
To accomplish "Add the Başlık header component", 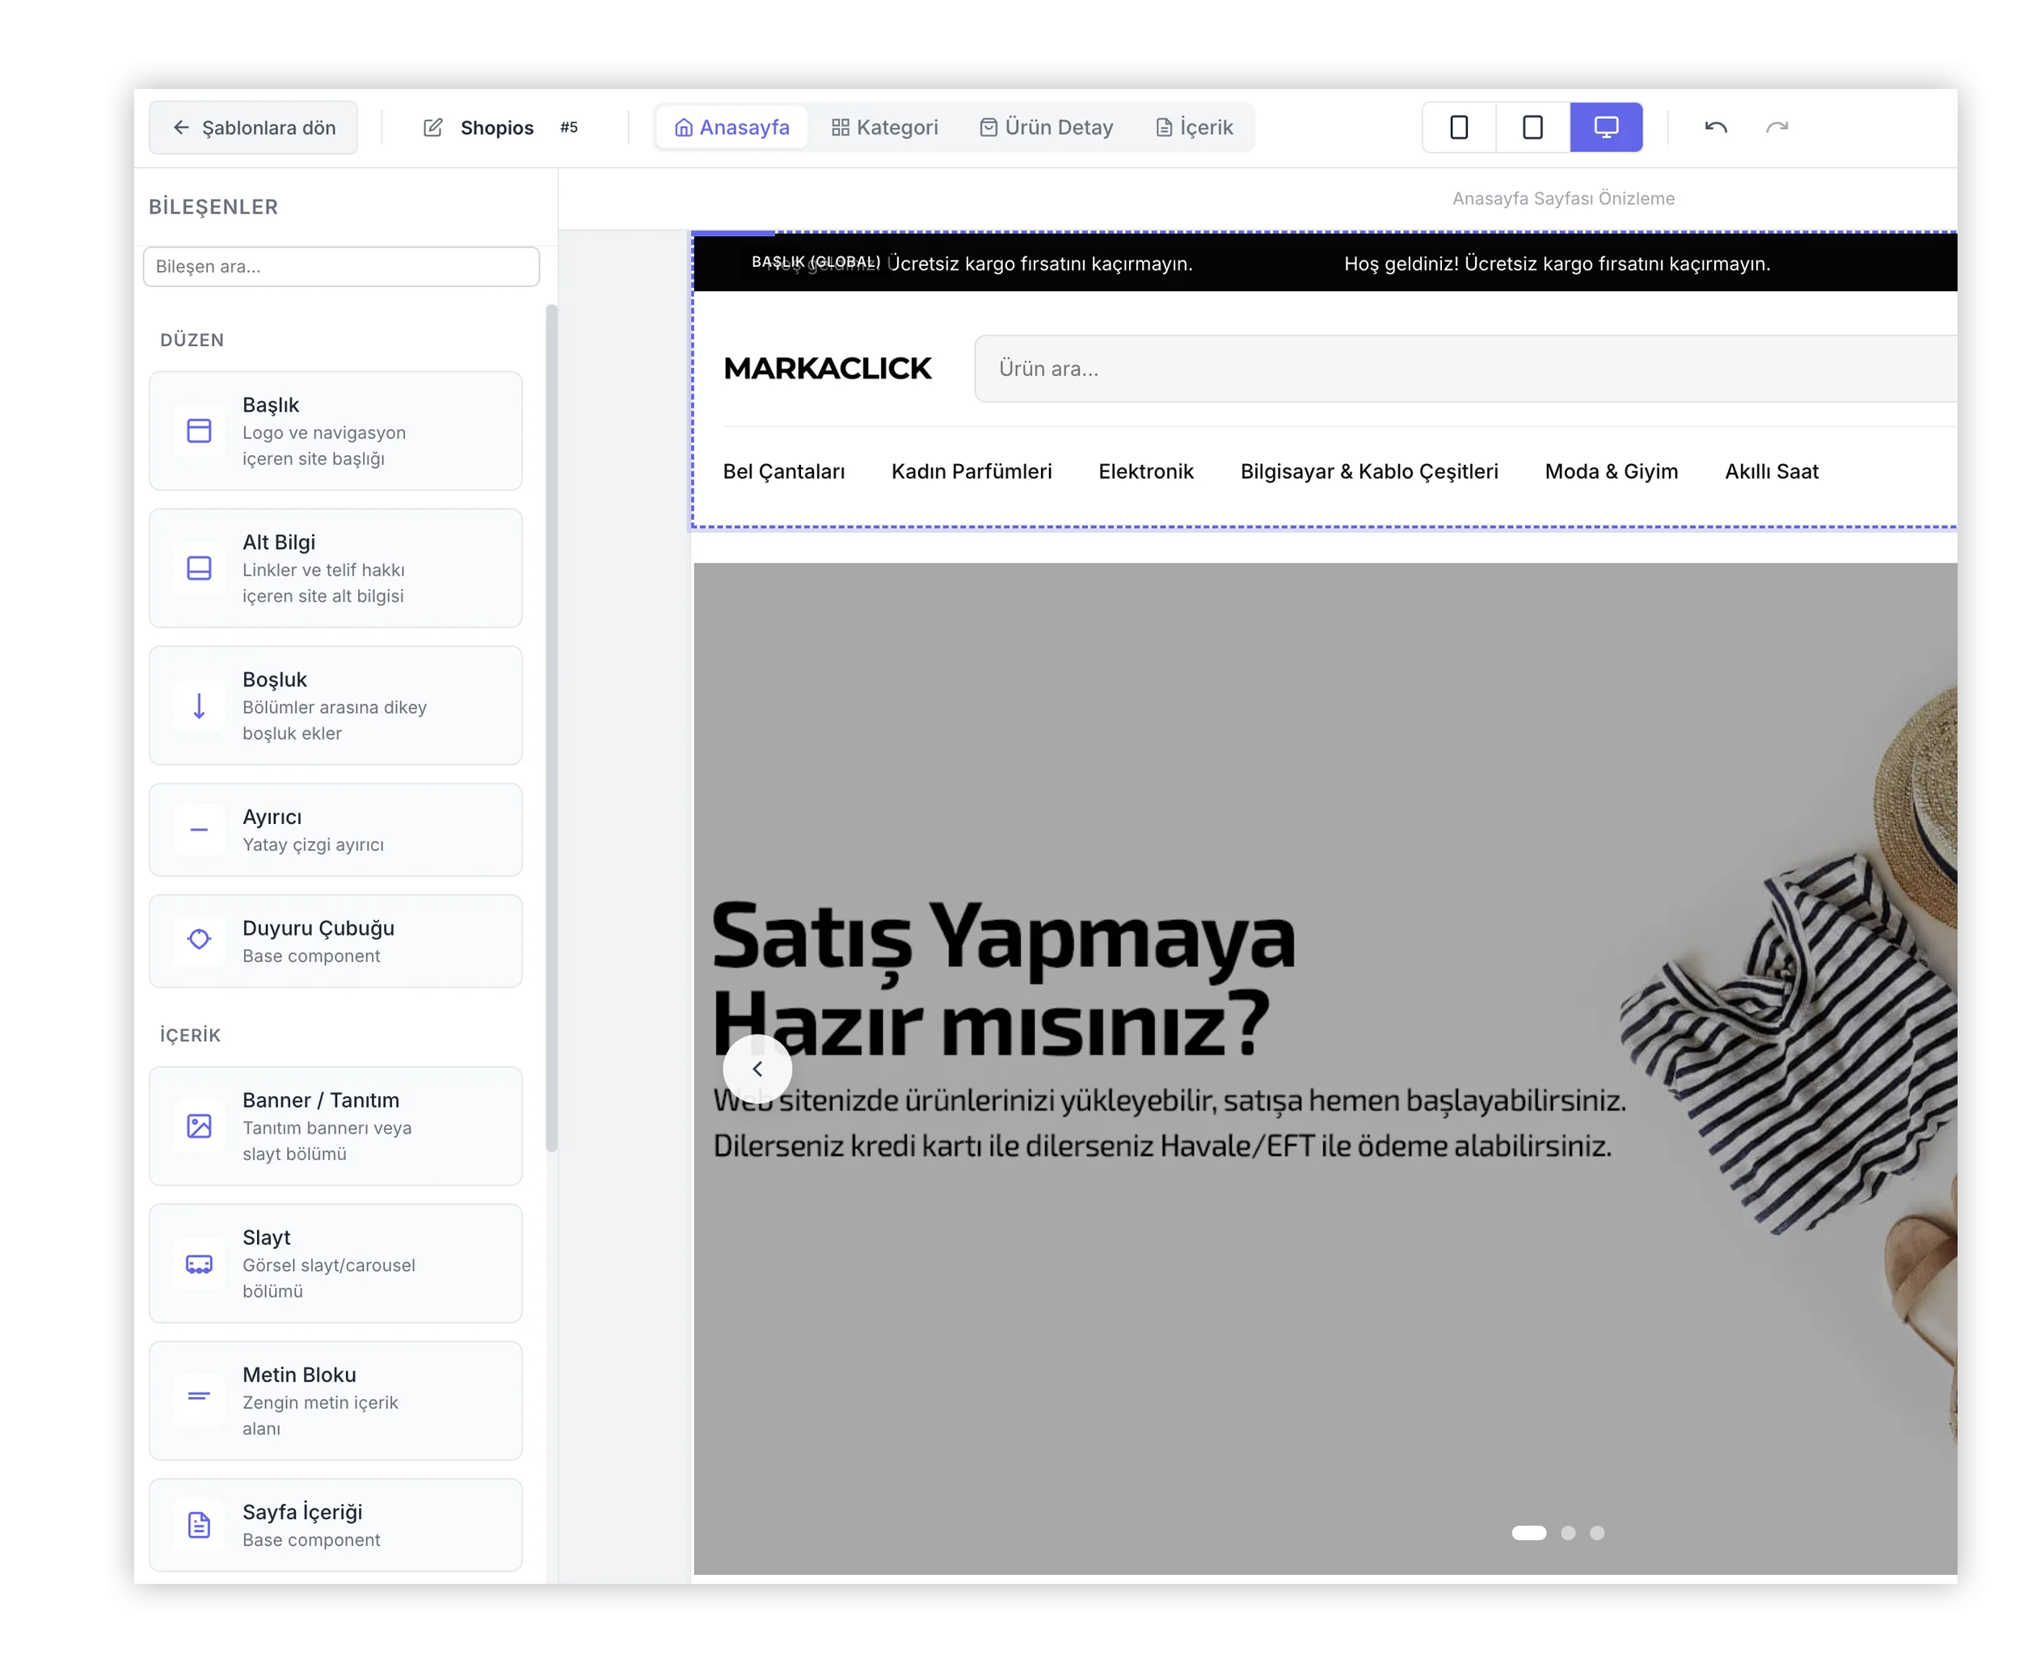I will [335, 430].
